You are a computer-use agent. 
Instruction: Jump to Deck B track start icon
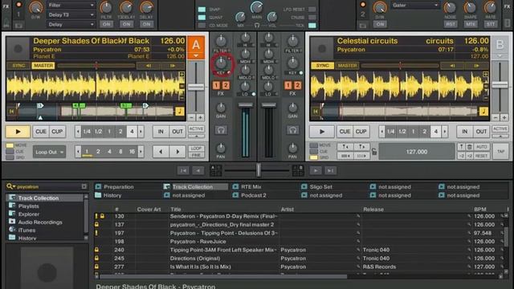[x=316, y=112]
